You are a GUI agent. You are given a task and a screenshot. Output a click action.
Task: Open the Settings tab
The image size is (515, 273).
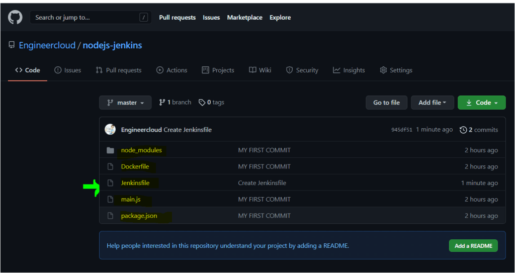pos(396,70)
